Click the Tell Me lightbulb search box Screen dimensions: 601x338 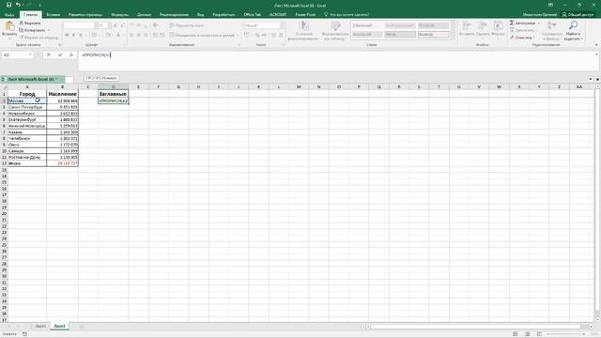[x=347, y=15]
